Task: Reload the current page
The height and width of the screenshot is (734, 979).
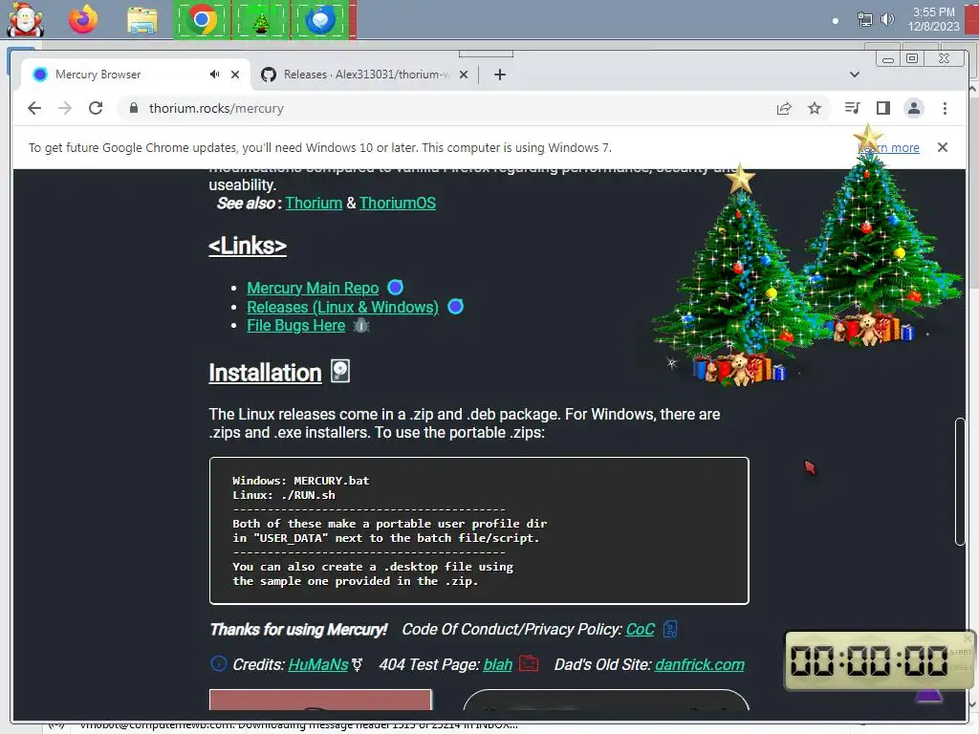Action: coord(96,108)
